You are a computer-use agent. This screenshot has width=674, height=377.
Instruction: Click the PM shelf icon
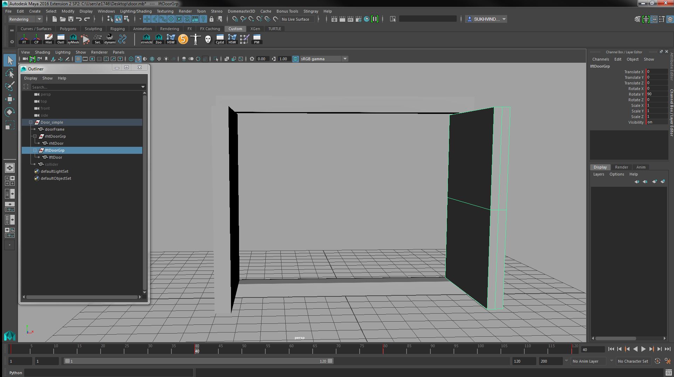[257, 39]
